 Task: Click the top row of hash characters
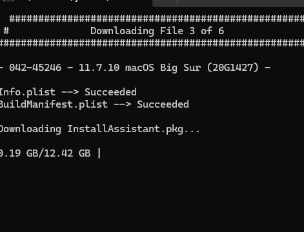tap(157, 19)
